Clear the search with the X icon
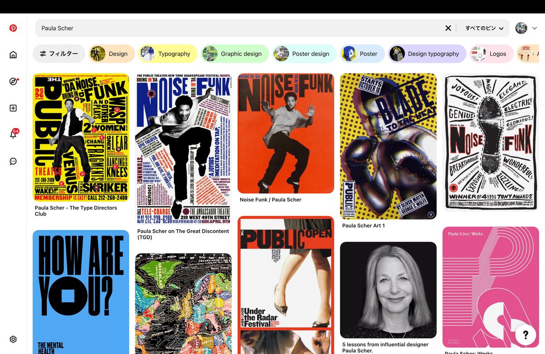This screenshot has width=545, height=354. 448,28
